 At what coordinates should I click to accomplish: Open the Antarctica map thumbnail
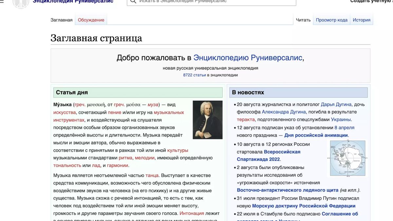coord(347,158)
